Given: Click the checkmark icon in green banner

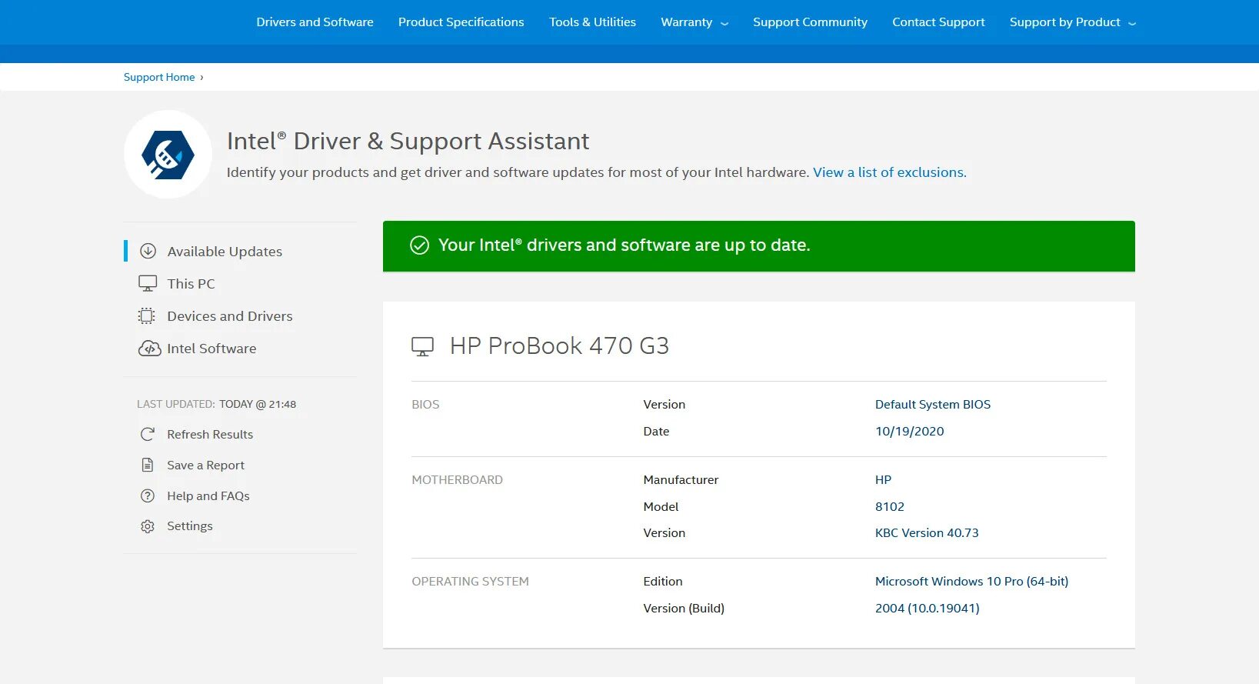Looking at the screenshot, I should 419,245.
